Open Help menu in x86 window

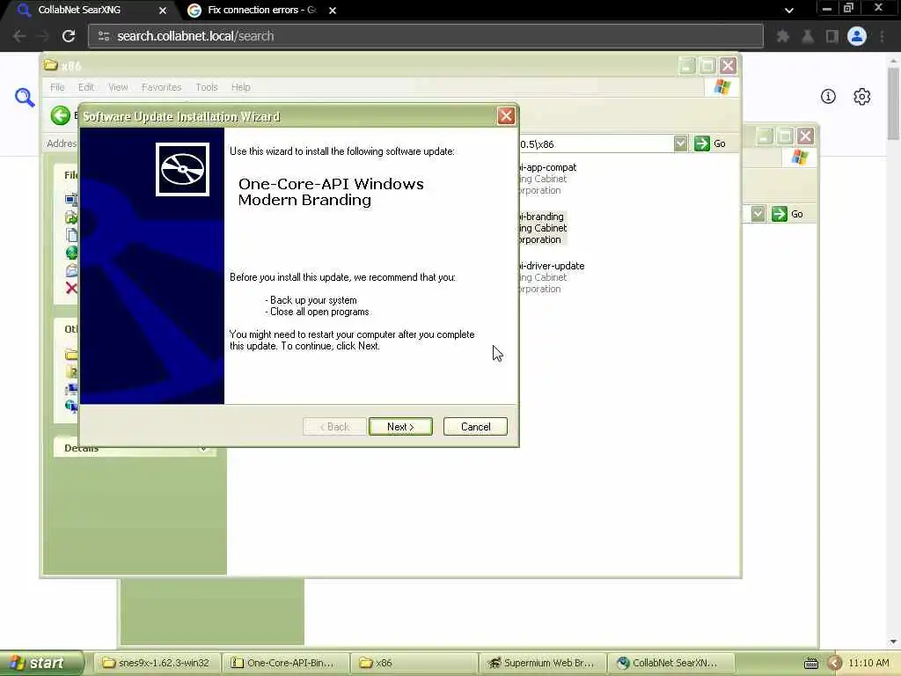pos(241,87)
